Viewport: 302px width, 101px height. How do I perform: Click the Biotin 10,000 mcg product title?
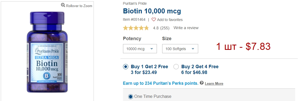point(152,11)
